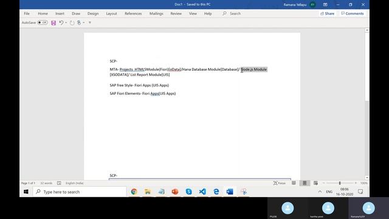This screenshot has height=219, width=389.
Task: Click the Word icon on the taskbar
Action: 230,192
